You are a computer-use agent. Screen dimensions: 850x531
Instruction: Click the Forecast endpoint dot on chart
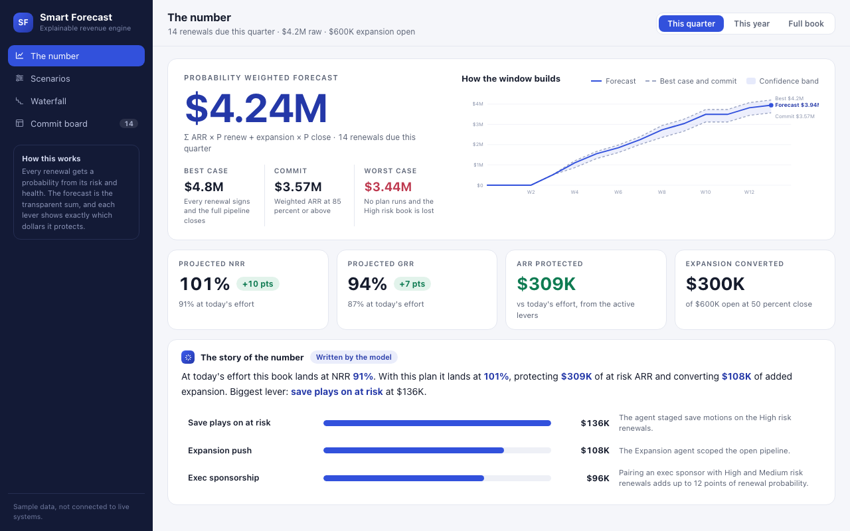771,105
